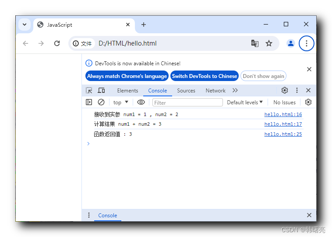Click console log line 计算结果 num1 + num2 = 3

(x=128, y=124)
